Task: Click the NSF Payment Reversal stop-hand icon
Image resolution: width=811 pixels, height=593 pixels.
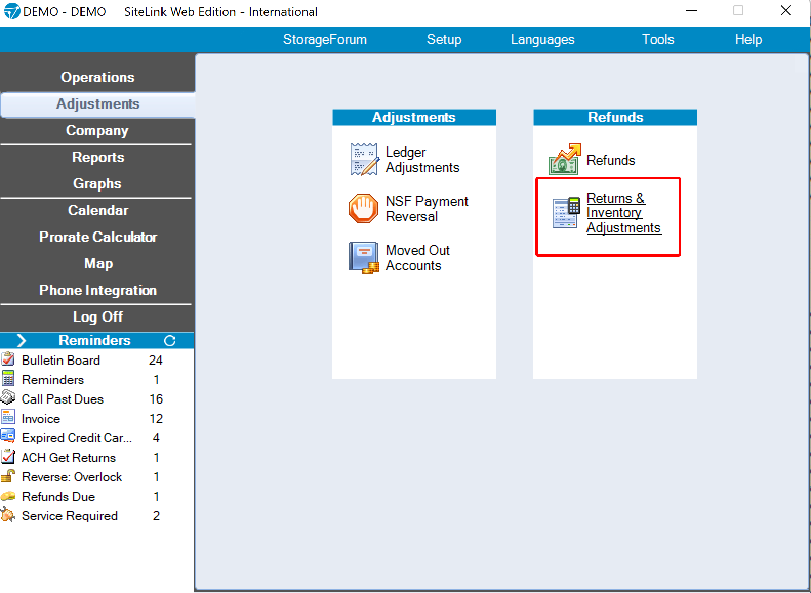Action: (363, 208)
